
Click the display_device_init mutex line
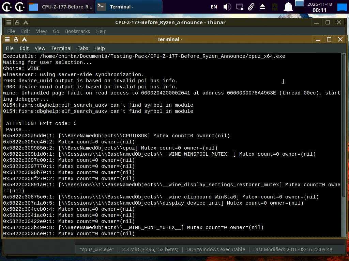(x=153, y=203)
